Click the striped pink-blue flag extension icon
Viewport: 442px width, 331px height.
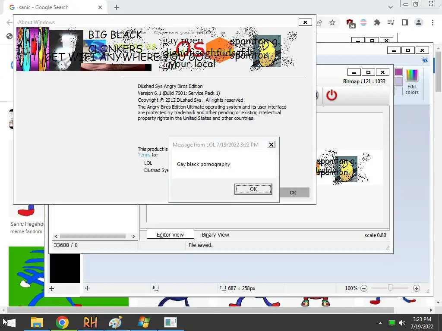pos(363,22)
